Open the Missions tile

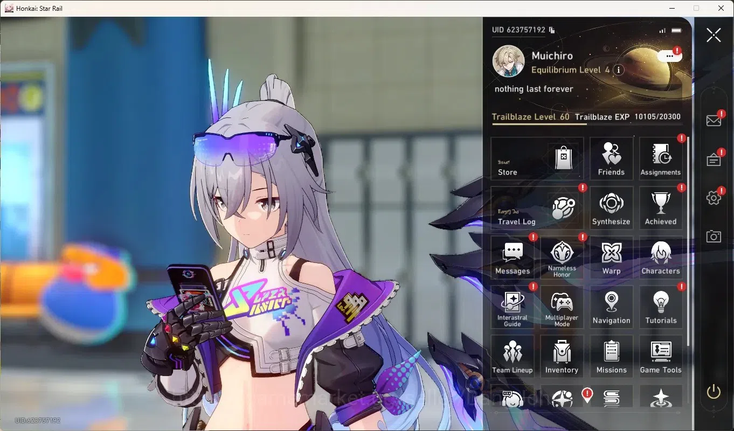tap(611, 357)
